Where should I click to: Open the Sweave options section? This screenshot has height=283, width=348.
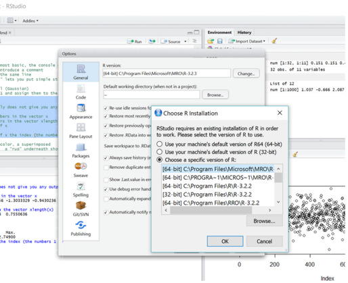(81, 170)
